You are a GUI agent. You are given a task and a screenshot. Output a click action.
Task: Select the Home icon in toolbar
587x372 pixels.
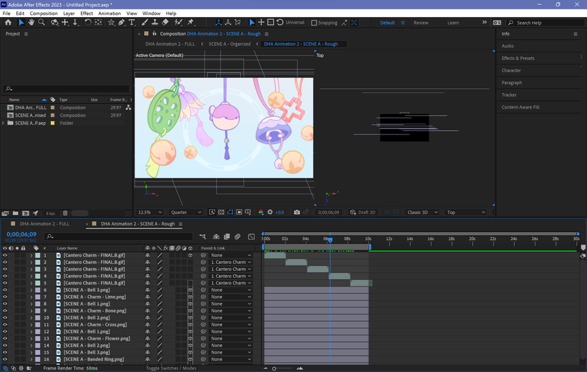pyautogui.click(x=8, y=22)
